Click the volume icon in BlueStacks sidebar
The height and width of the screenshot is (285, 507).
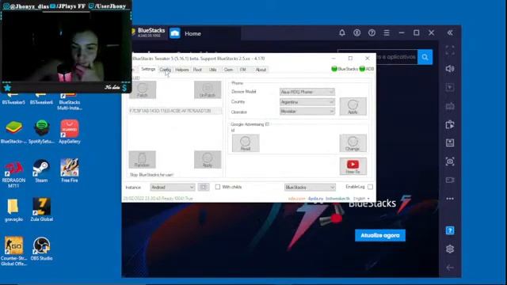click(x=450, y=69)
